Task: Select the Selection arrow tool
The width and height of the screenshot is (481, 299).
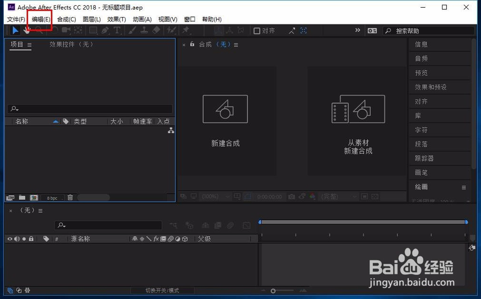Action: click(15, 30)
